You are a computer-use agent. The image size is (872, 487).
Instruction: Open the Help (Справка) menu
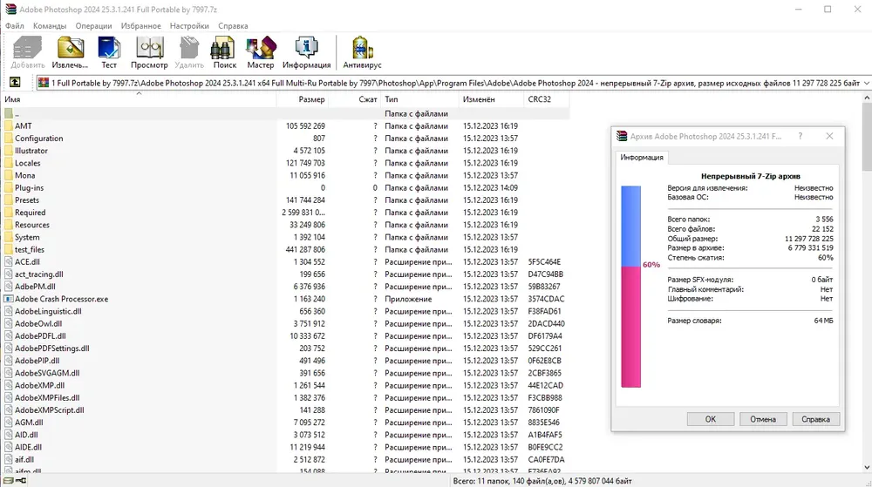[x=233, y=25]
